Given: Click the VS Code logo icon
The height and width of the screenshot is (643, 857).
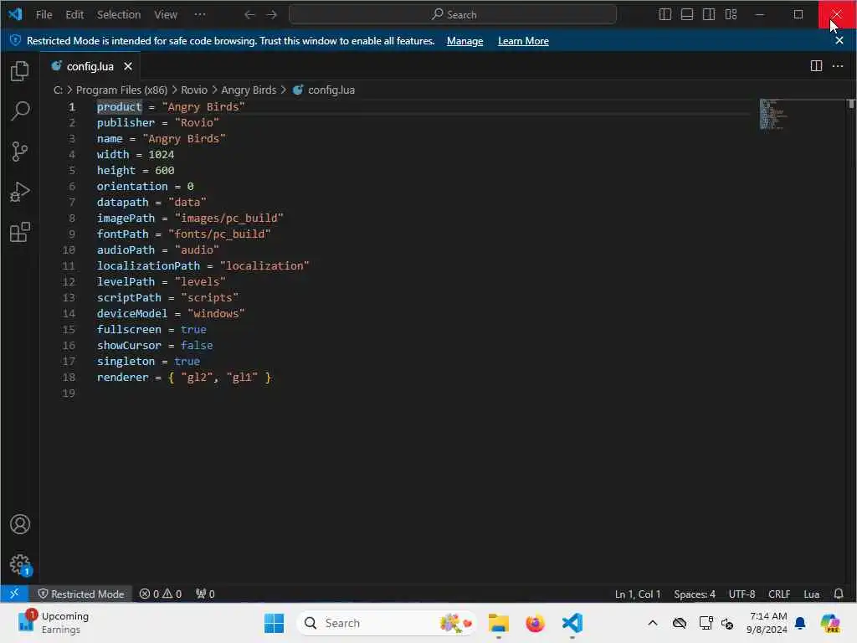Looking at the screenshot, I should pos(15,14).
